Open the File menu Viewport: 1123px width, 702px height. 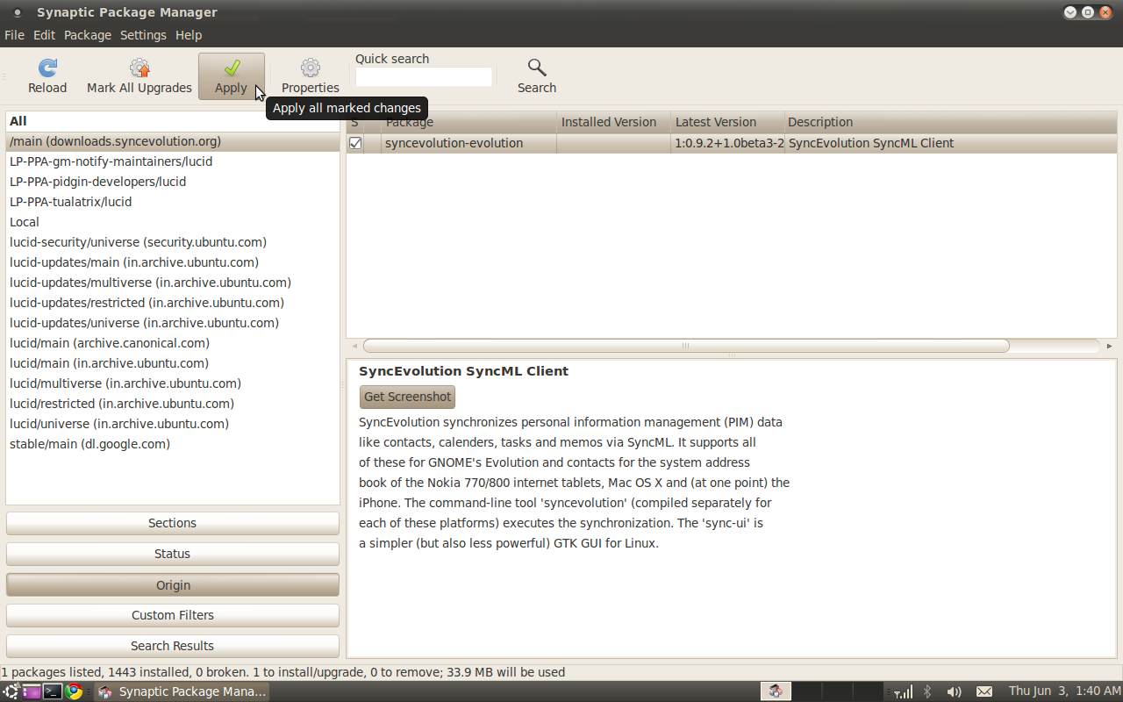pyautogui.click(x=14, y=35)
